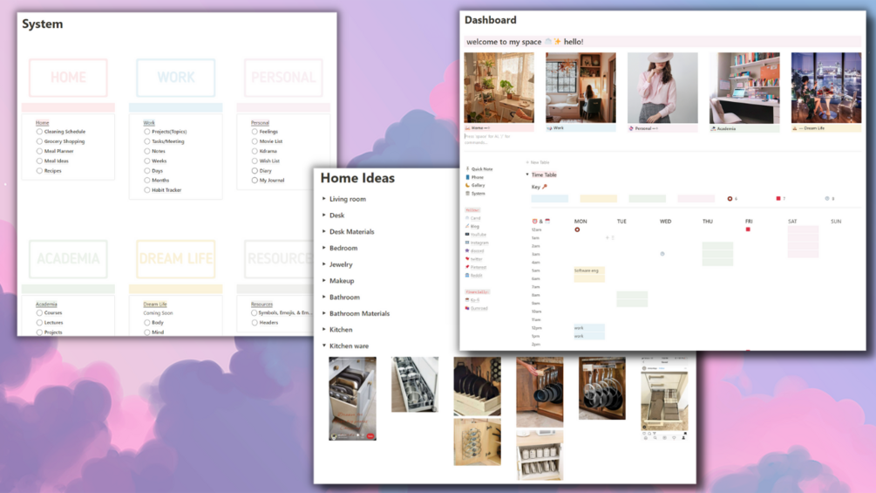
Task: Check the Projects(Topics) item under Work
Action: tap(147, 132)
